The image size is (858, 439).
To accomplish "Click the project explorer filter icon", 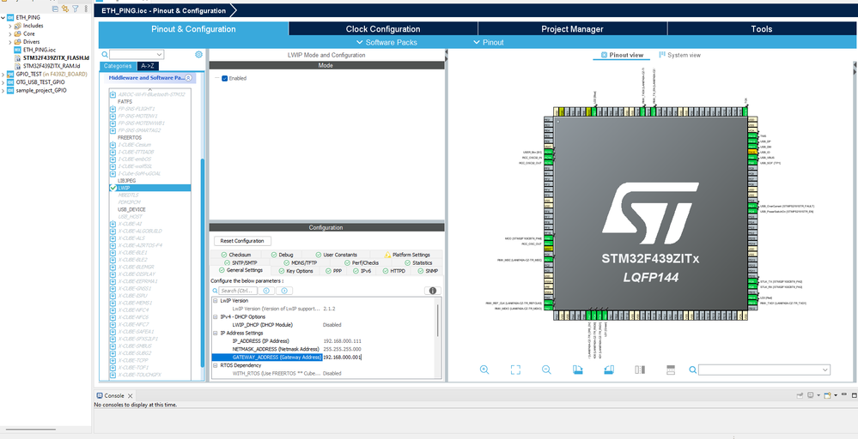I will 76,8.
